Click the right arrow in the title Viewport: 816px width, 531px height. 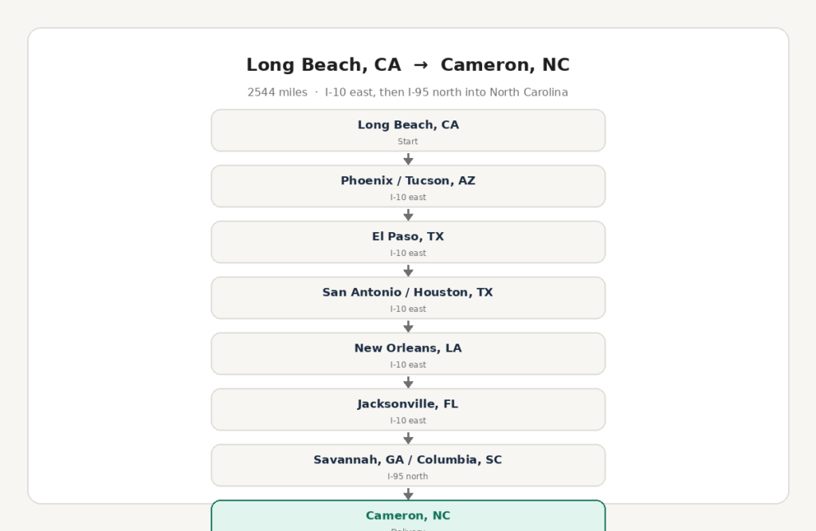421,65
